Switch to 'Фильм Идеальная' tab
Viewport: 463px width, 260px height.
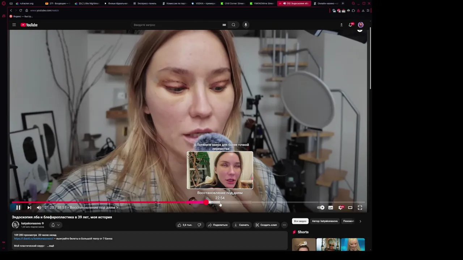[116, 3]
